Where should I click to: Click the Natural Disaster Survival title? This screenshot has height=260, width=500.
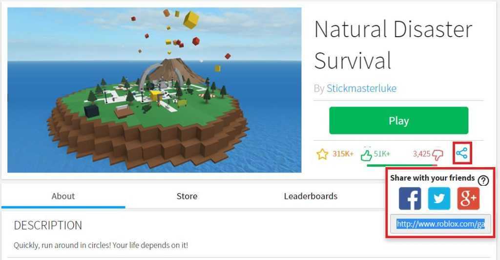[x=393, y=44]
